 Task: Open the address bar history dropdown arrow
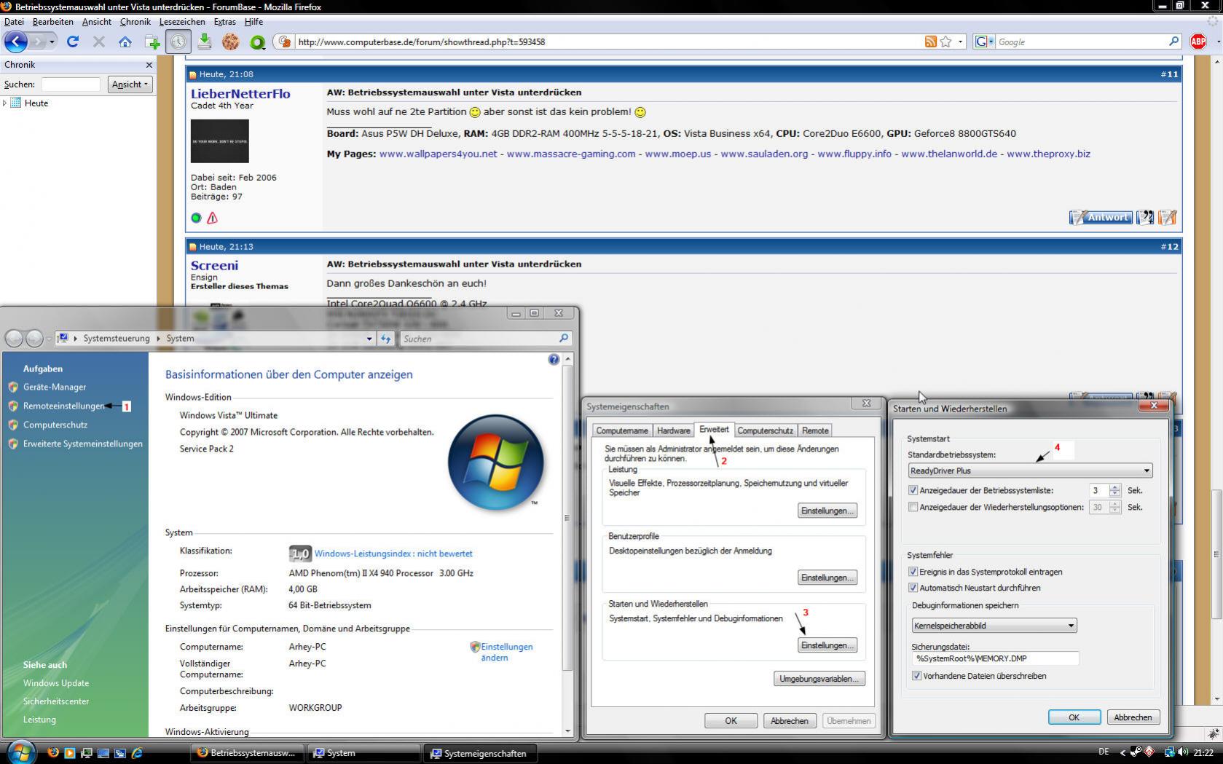tap(960, 42)
